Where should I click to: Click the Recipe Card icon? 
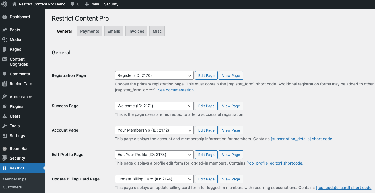click(x=5, y=84)
